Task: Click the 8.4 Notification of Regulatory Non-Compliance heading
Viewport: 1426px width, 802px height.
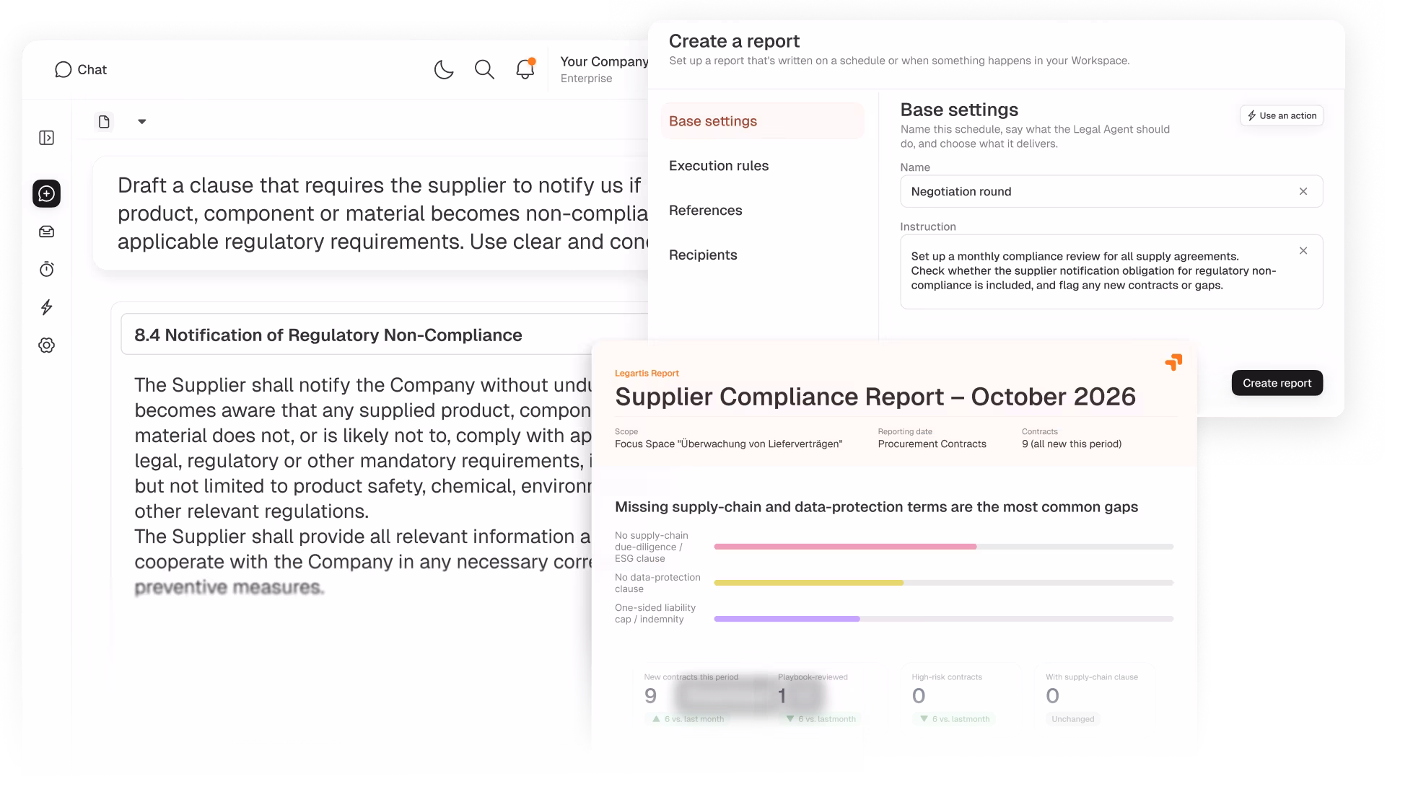Action: click(328, 335)
